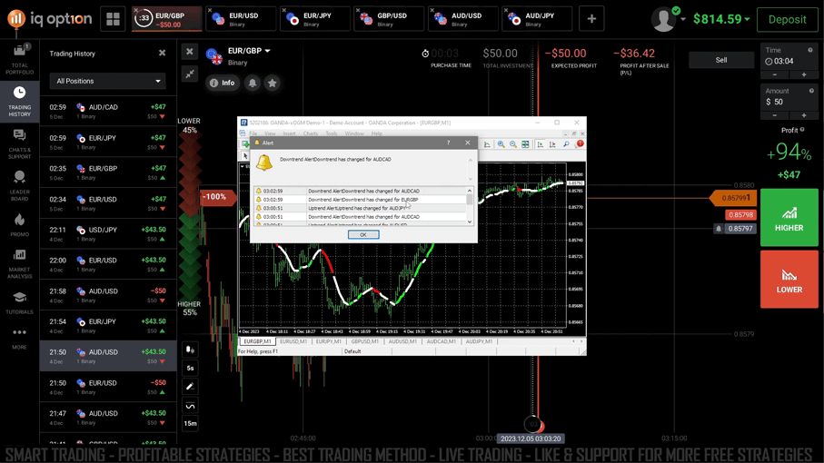The image size is (824, 463).
Task: Click Zoom In in MetaTrader toolbar
Action: click(x=501, y=144)
